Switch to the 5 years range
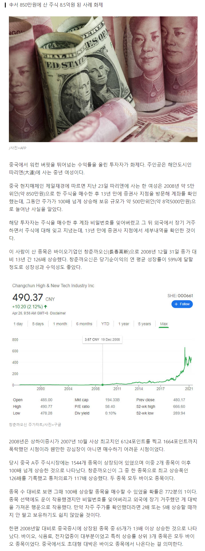The image size is (205, 551). point(144,324)
